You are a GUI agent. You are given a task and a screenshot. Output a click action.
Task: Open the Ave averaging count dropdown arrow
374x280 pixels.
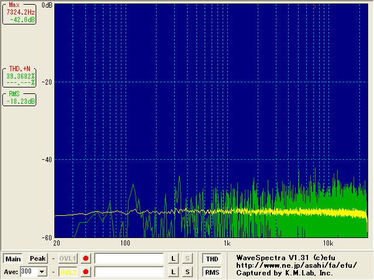coord(41,272)
